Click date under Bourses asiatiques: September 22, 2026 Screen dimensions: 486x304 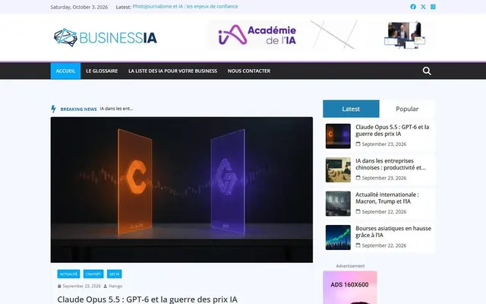[384, 245]
